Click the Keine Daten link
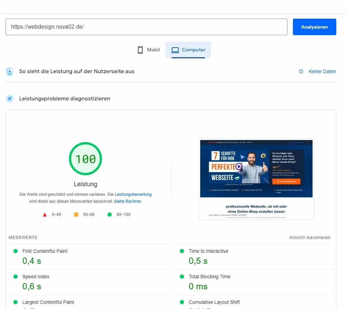The width and height of the screenshot is (347, 309). click(322, 71)
